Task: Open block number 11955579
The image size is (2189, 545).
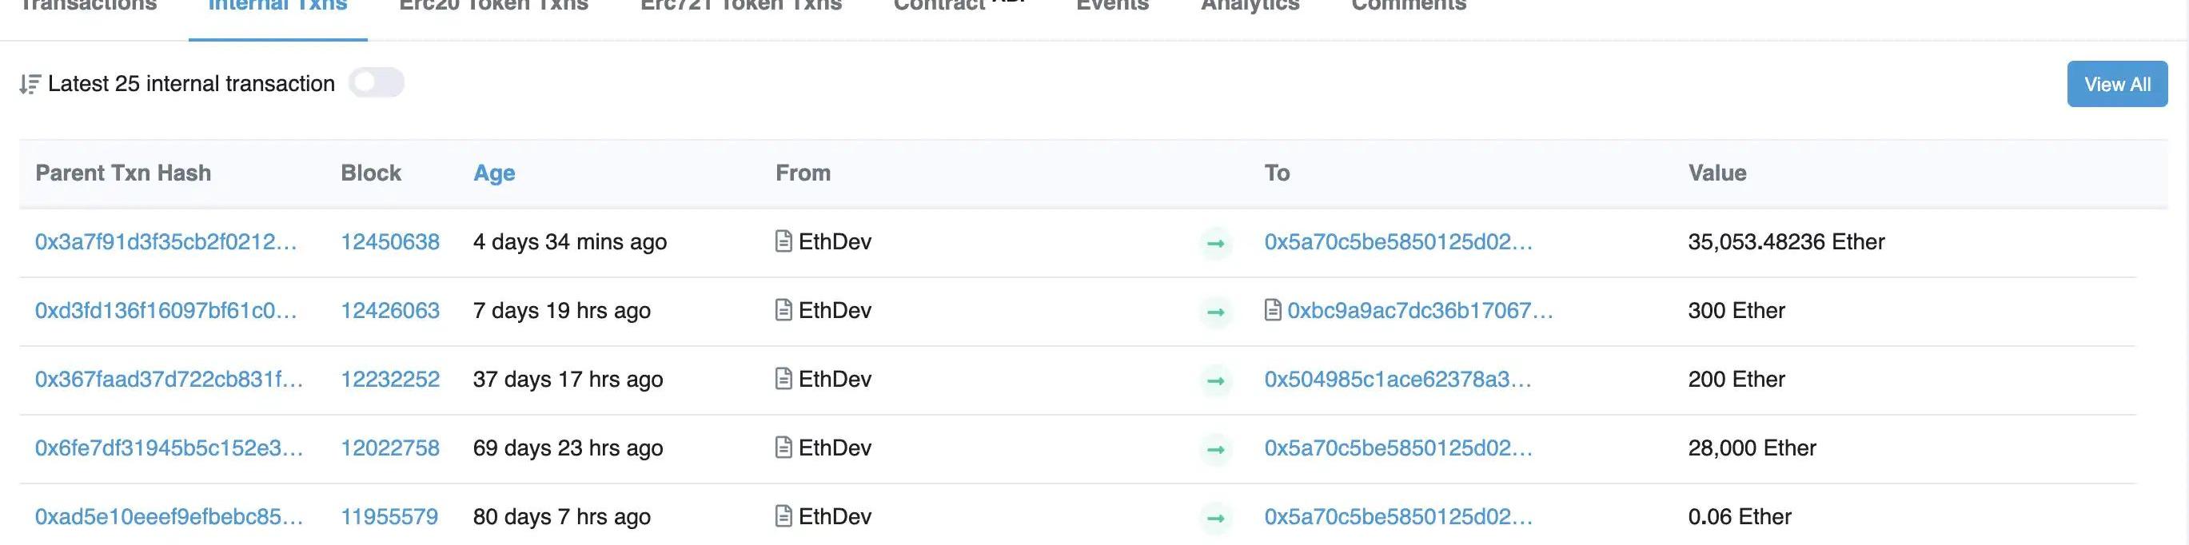Action: [389, 517]
